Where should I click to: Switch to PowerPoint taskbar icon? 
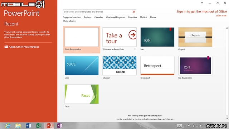click(x=49, y=126)
